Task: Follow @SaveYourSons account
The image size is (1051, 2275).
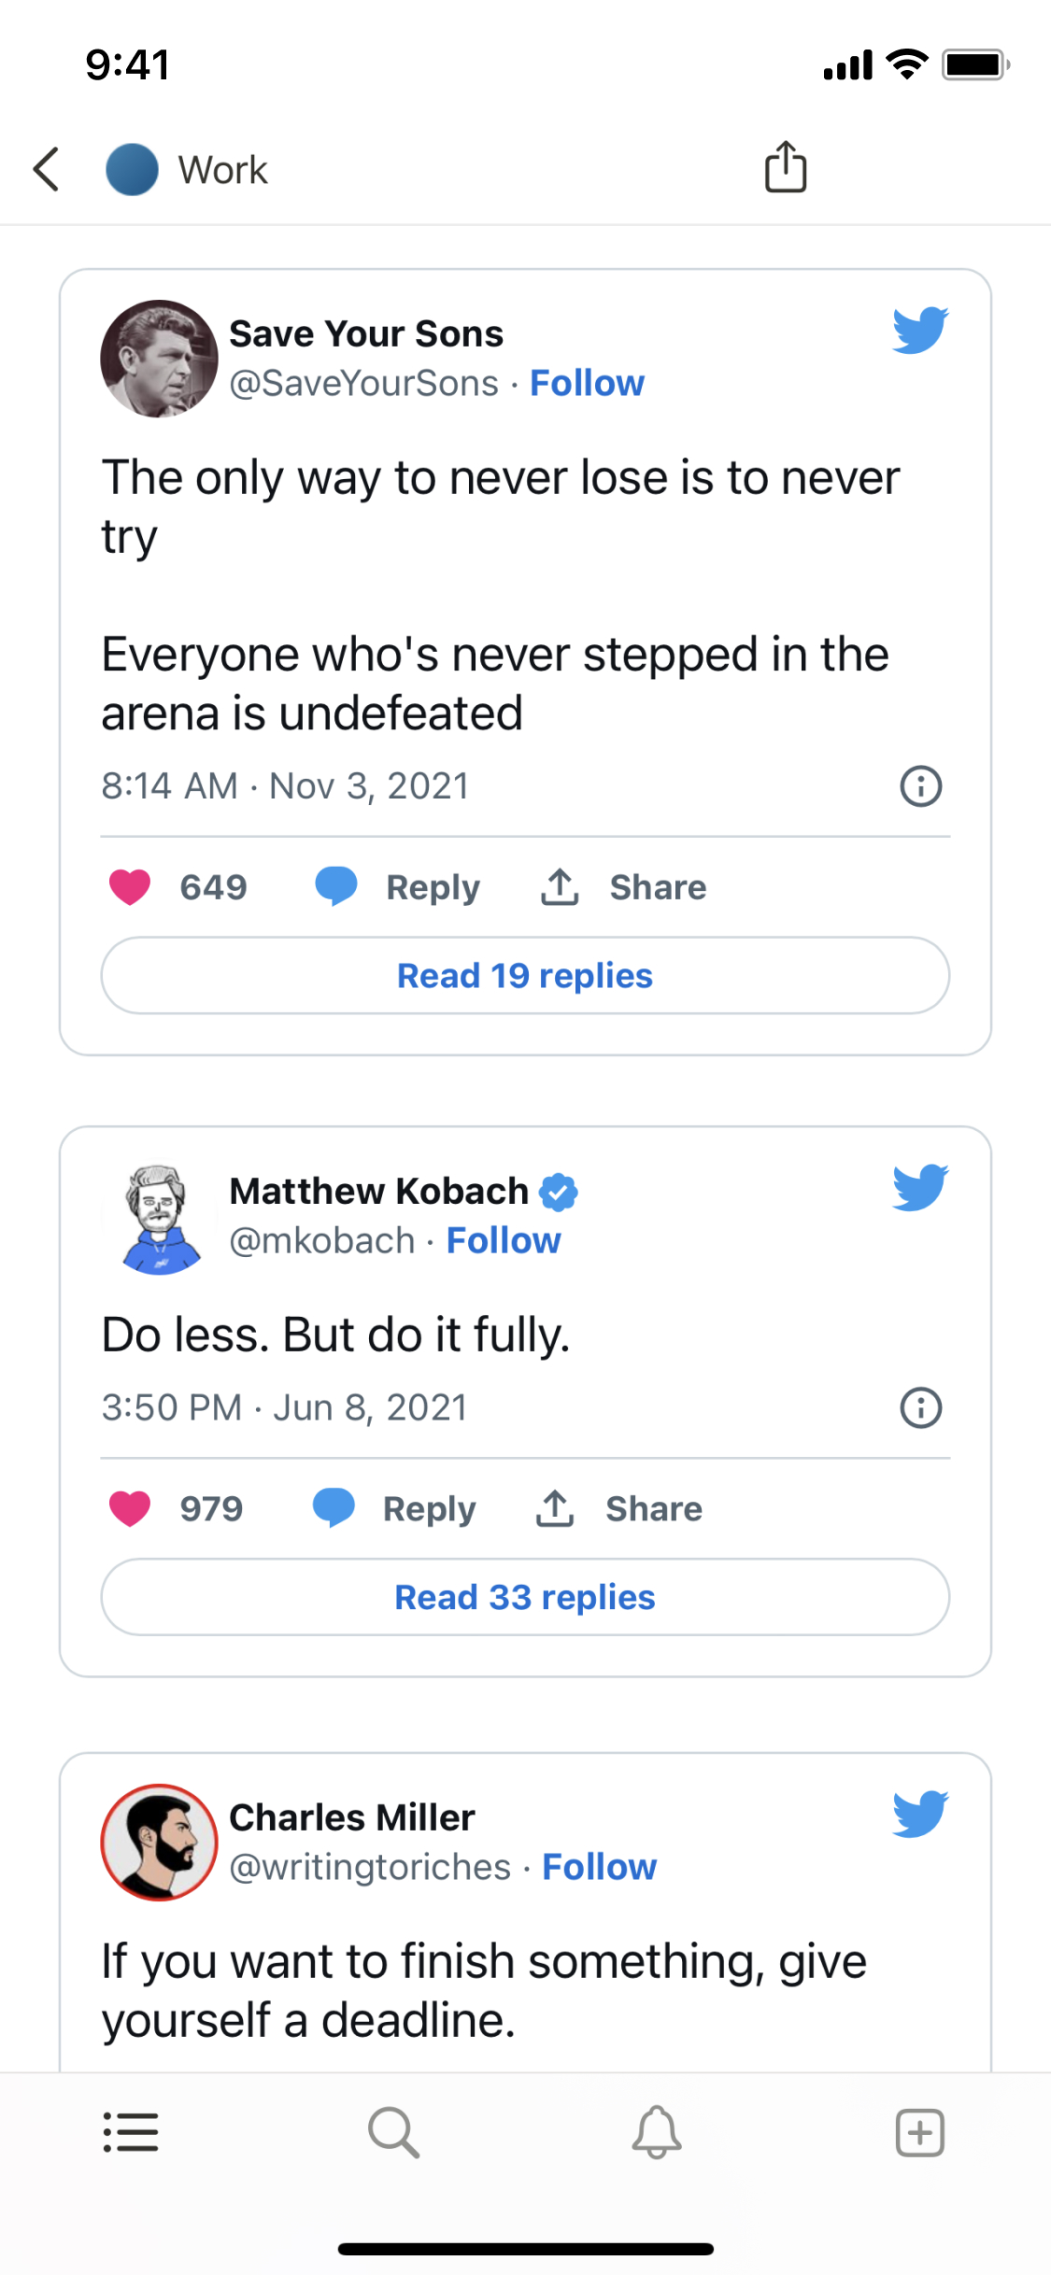Action: click(587, 384)
